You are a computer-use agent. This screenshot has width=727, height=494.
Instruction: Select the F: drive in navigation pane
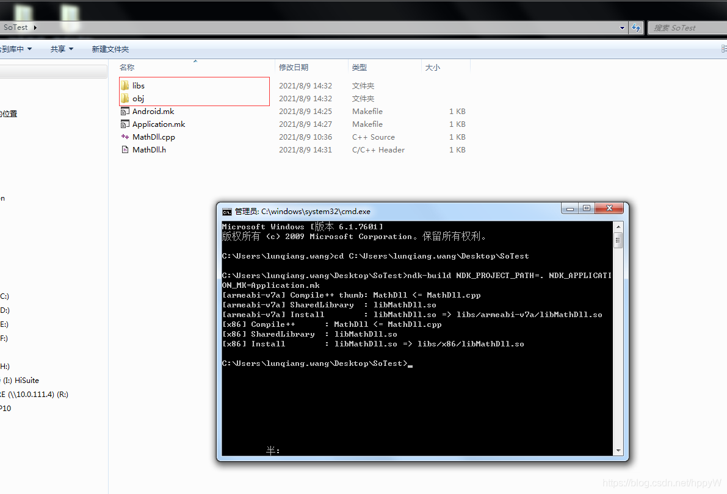[x=4, y=338]
